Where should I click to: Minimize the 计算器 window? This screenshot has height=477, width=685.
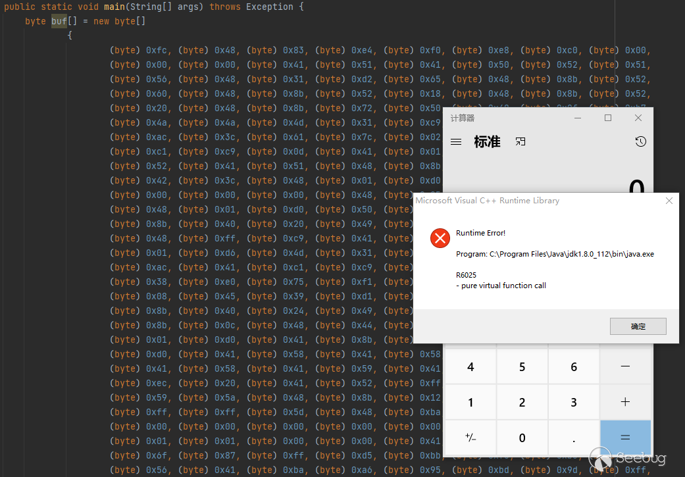point(578,118)
